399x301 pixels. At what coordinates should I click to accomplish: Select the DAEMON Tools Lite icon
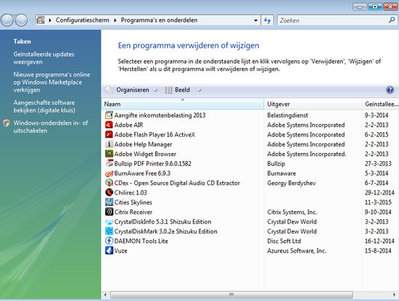coord(109,241)
